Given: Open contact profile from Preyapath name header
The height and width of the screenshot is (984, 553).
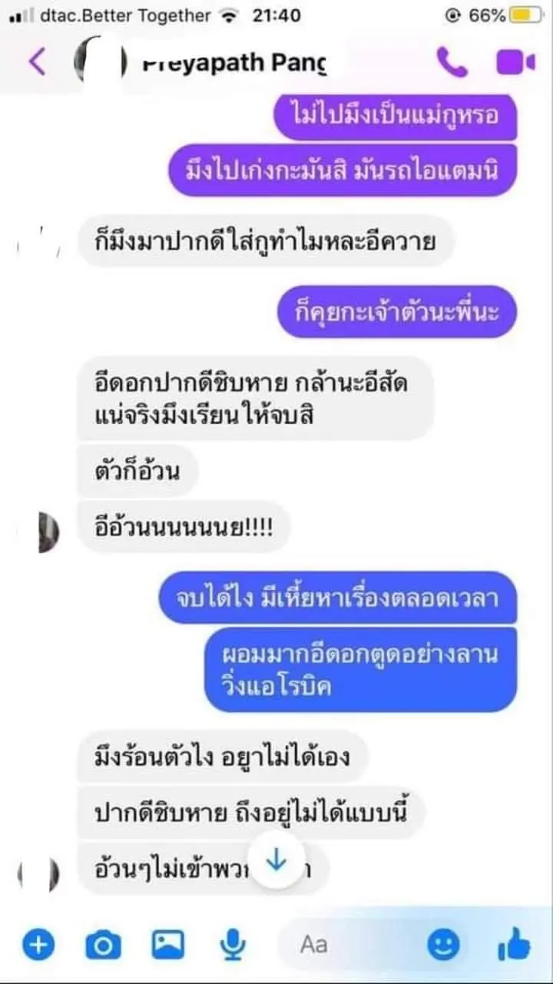Looking at the screenshot, I should point(235,64).
